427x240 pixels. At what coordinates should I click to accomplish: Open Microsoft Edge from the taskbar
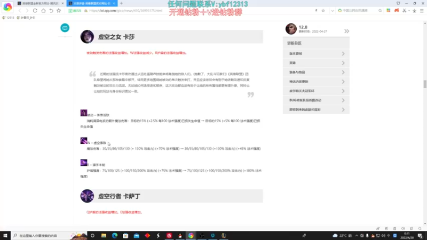[115, 235]
